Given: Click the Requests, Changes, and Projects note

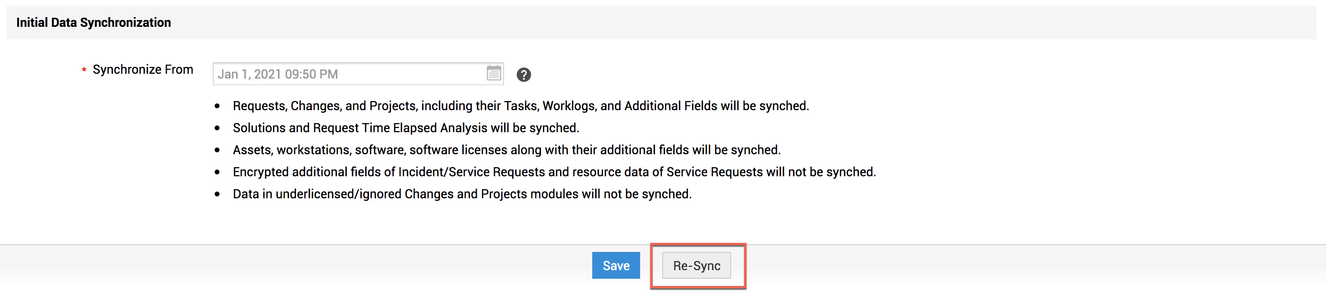Looking at the screenshot, I should pyautogui.click(x=520, y=106).
